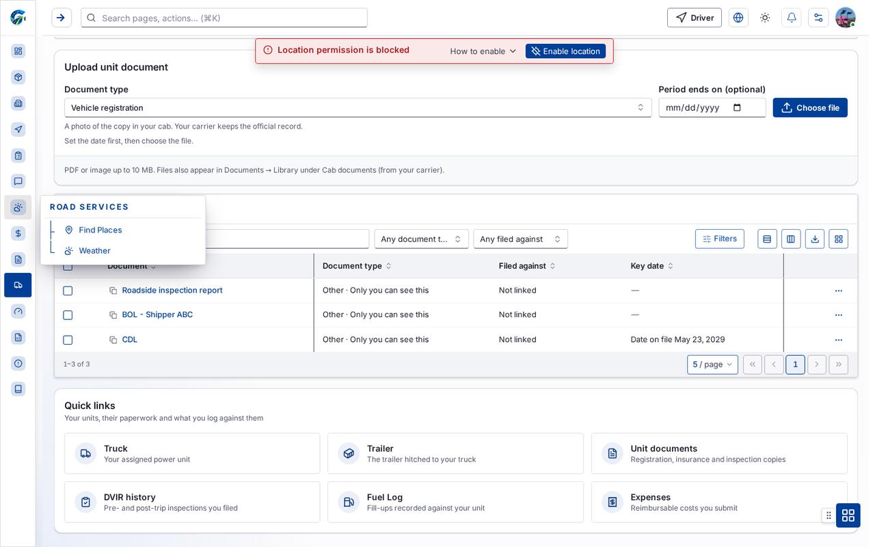Viewport: 875px width, 547px height.
Task: Click the user avatar picture
Action: 846,18
